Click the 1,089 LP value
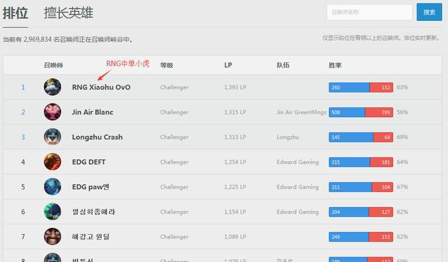Screen dimensions: 448x262 click(x=235, y=236)
